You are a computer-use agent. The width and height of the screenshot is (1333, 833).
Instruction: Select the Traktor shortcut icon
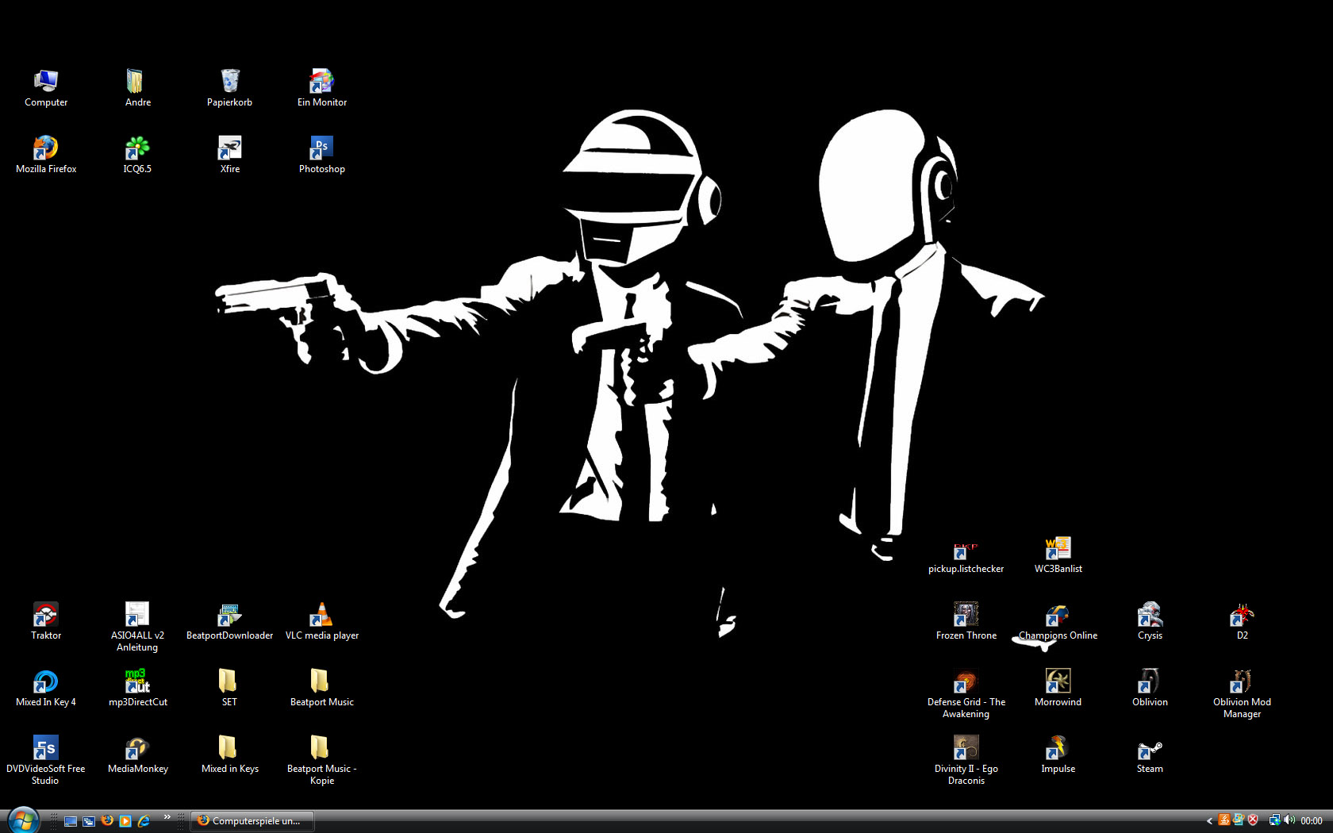tap(46, 621)
